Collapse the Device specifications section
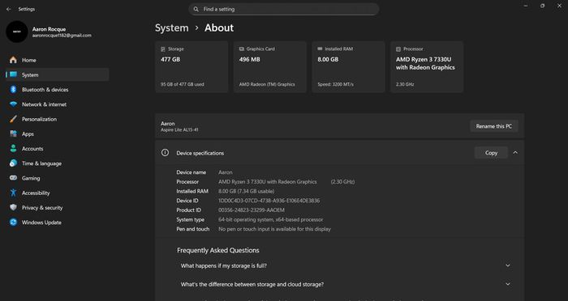The image size is (568, 301). (x=515, y=153)
